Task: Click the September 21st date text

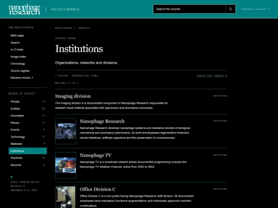Action: pyautogui.click(x=24, y=191)
